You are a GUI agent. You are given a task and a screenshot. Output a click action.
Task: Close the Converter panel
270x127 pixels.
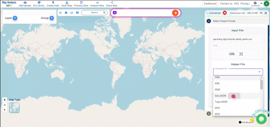(266, 13)
